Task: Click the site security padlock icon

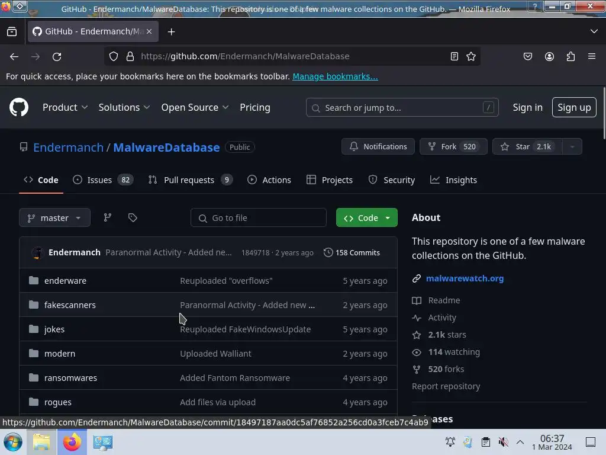Action: (130, 56)
